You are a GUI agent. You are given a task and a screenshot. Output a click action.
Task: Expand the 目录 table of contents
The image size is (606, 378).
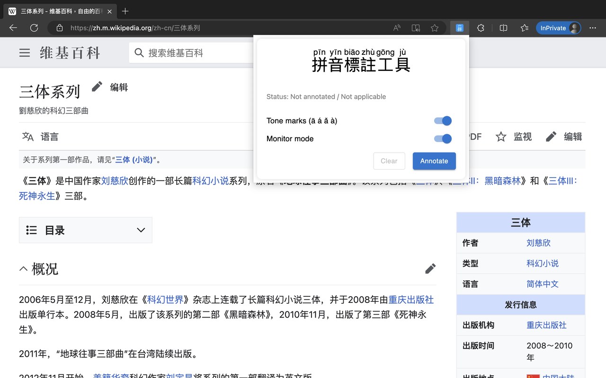(86, 230)
